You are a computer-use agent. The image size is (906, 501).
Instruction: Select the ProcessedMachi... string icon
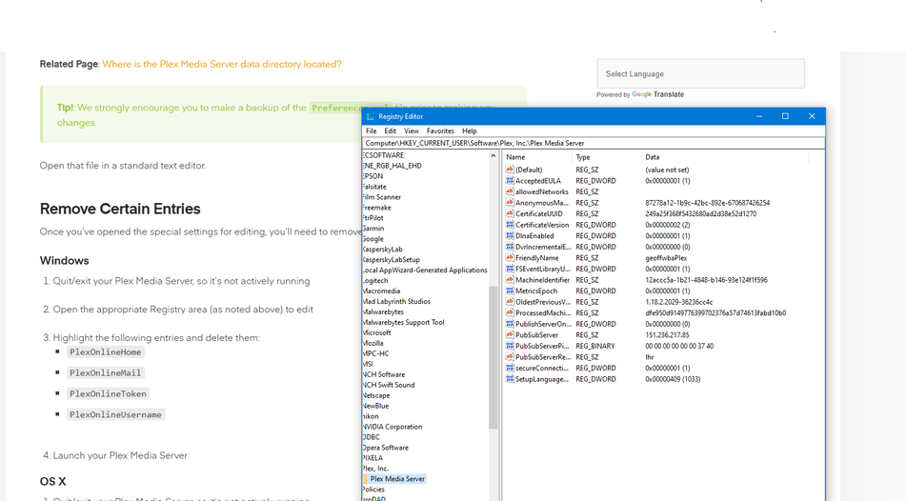click(510, 312)
